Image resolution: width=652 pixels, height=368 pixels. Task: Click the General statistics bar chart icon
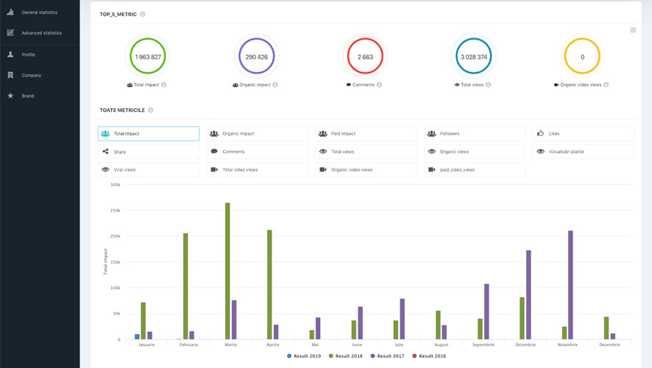[x=10, y=13]
